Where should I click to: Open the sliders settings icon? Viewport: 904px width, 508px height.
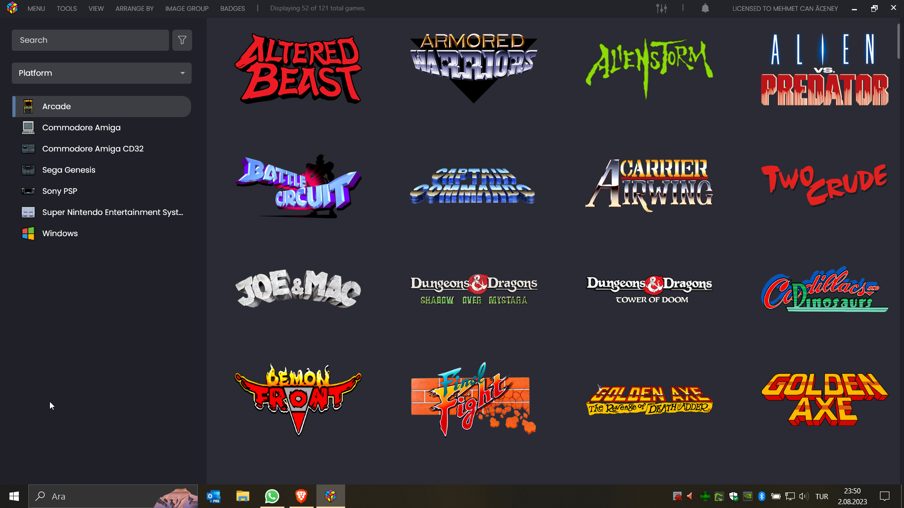[662, 8]
